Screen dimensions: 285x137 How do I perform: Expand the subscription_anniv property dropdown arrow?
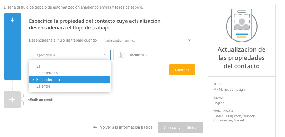click(189, 40)
